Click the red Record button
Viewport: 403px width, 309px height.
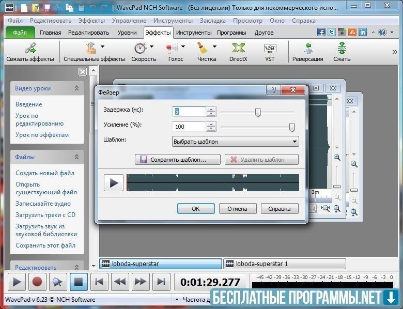click(x=37, y=282)
